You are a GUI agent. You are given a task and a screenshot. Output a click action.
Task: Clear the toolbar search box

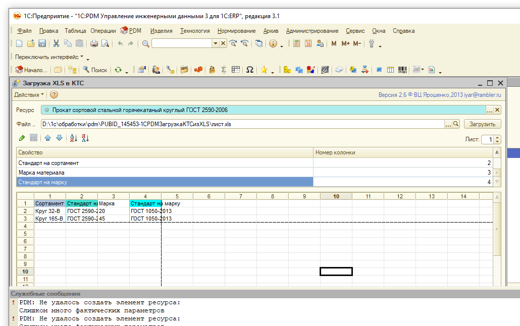[x=223, y=43]
